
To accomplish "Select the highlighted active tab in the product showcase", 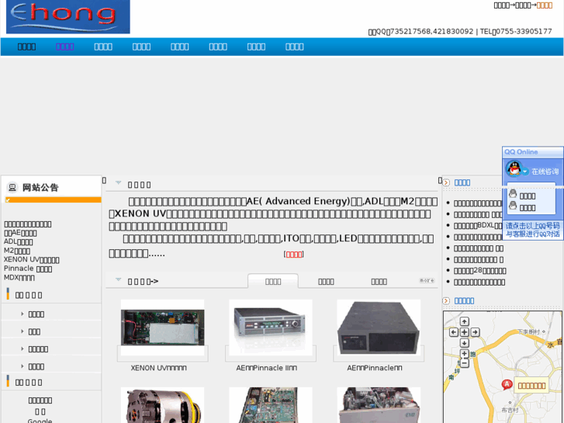I will tap(273, 281).
